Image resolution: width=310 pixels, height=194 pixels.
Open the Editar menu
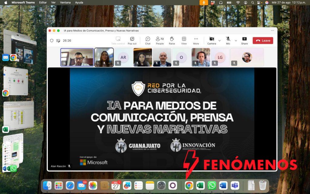coord(43,2)
